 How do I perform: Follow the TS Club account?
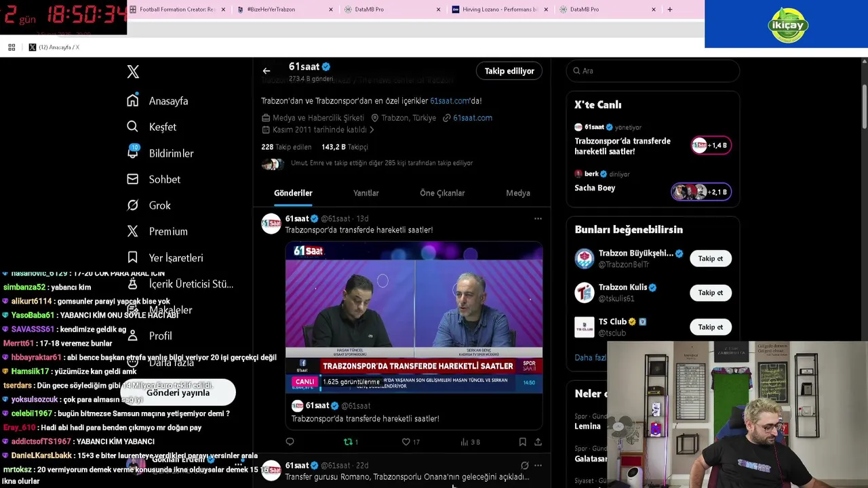click(711, 327)
